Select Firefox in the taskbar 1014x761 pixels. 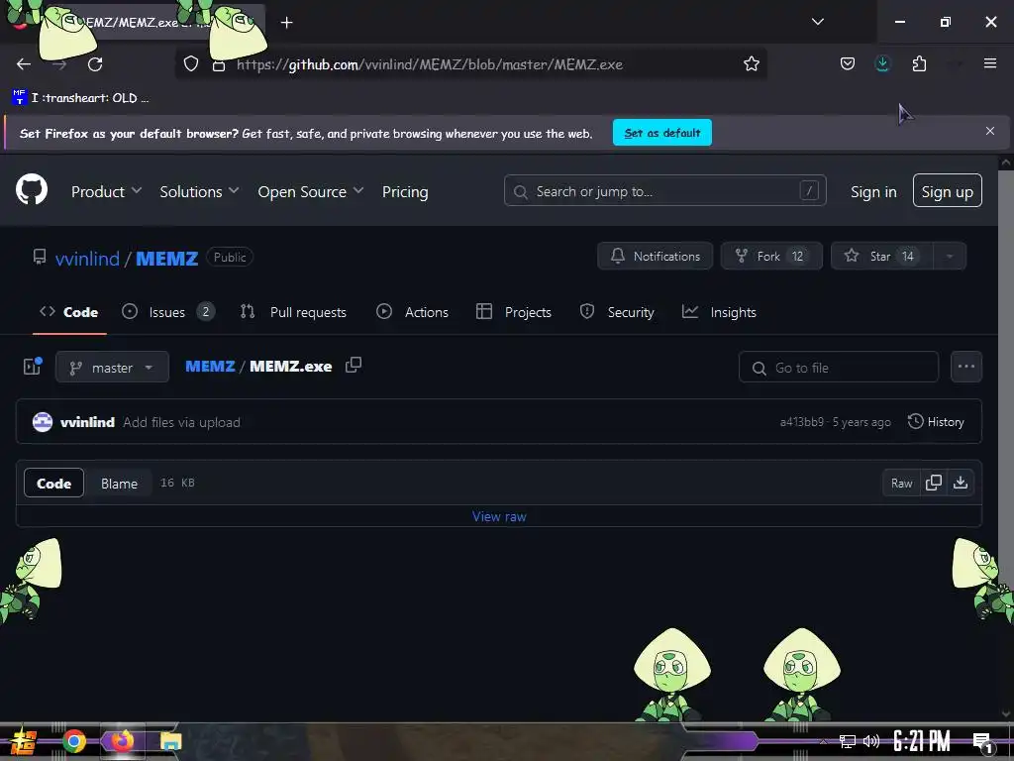point(122,741)
